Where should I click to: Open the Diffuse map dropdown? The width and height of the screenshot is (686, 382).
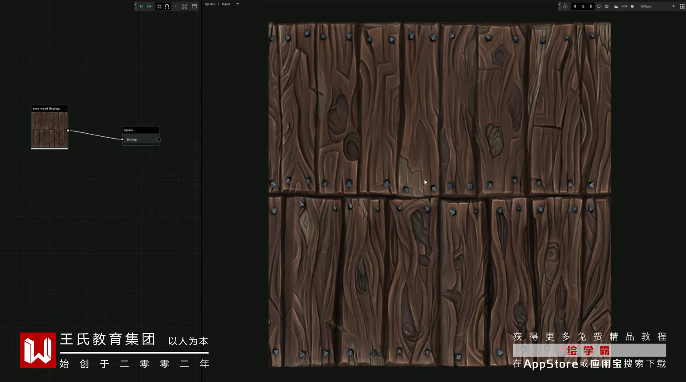pos(658,7)
